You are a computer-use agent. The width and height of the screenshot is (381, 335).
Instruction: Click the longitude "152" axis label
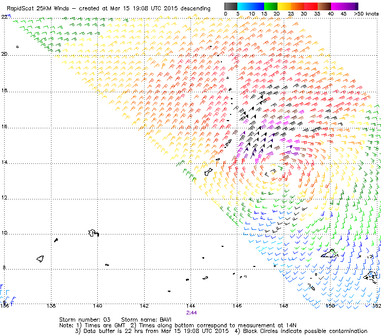click(376, 306)
